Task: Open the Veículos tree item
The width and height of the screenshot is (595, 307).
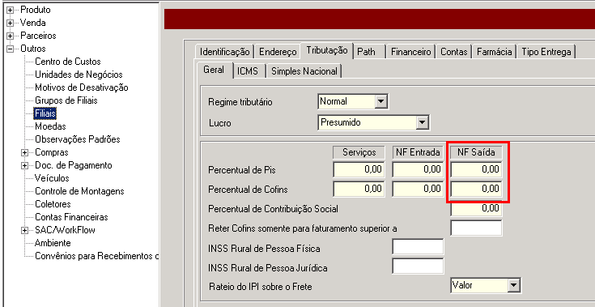Action: [x=52, y=178]
